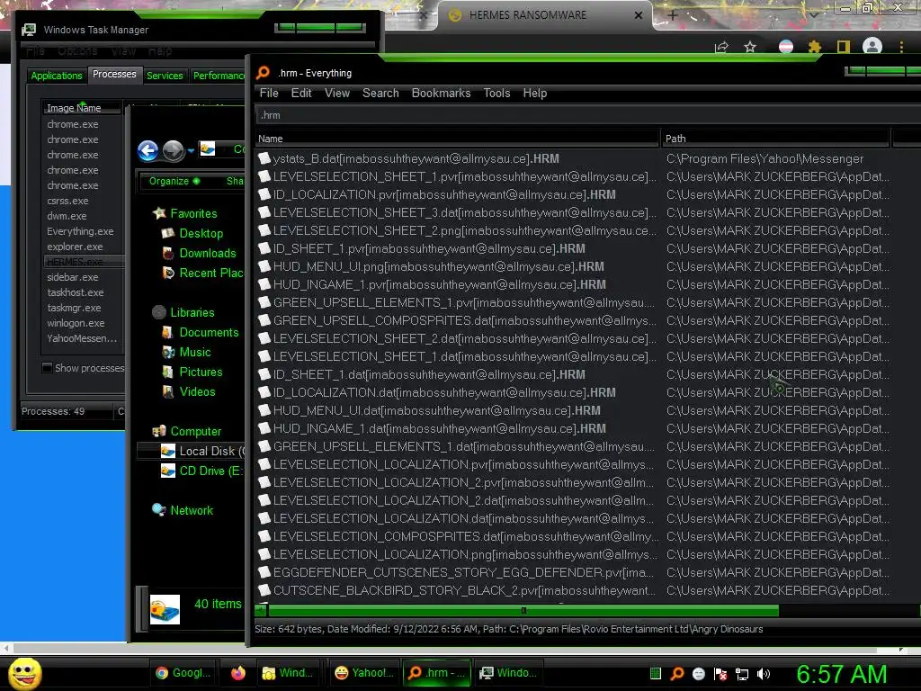Click the Firefox icon in the taskbar
921x691 pixels.
coord(237,673)
